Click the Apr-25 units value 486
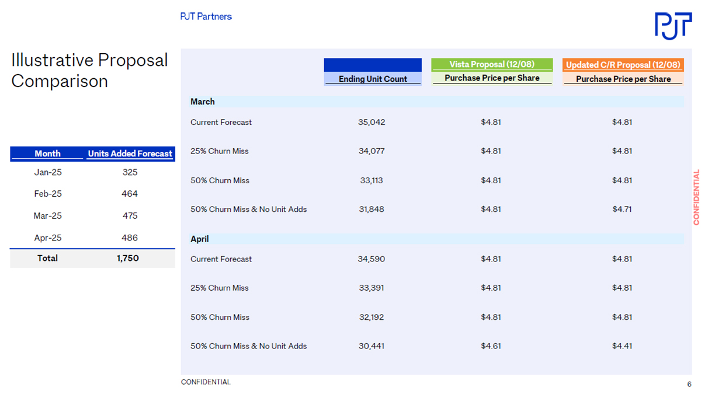Viewport: 701px width, 394px height. 130,238
